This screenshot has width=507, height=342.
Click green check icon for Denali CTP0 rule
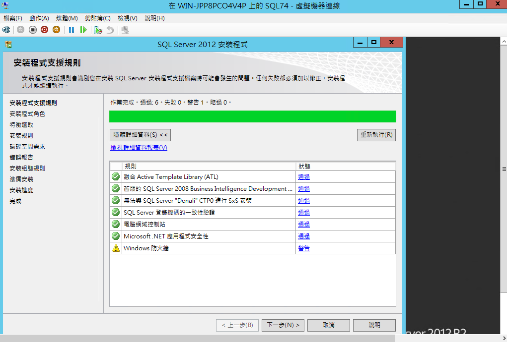pyautogui.click(x=116, y=200)
